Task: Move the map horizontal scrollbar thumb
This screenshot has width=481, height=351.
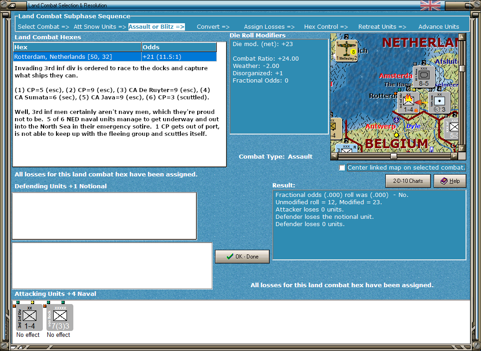Action: (x=394, y=156)
